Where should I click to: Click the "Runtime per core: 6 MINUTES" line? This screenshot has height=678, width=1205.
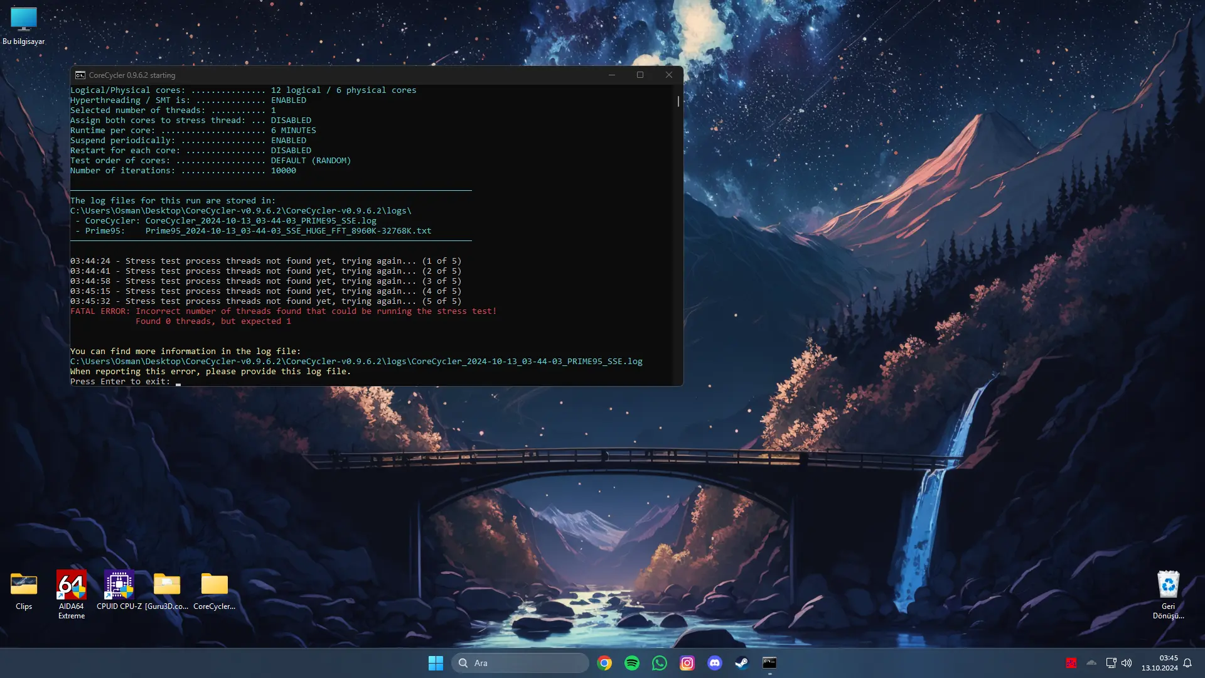coord(193,131)
